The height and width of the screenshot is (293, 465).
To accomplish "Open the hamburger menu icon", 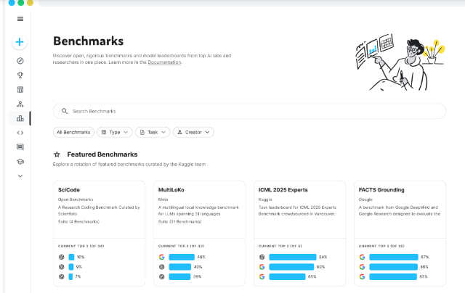I will point(20,19).
